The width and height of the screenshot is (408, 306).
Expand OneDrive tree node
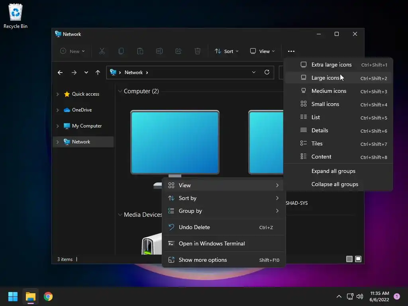58,110
